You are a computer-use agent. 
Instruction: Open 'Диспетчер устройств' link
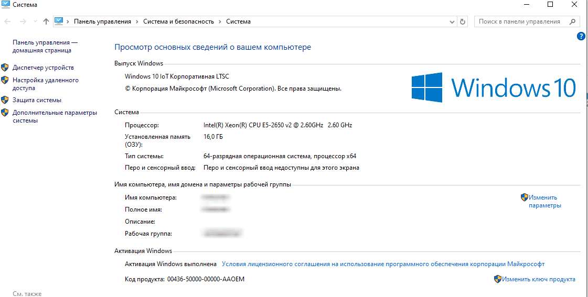pos(43,68)
